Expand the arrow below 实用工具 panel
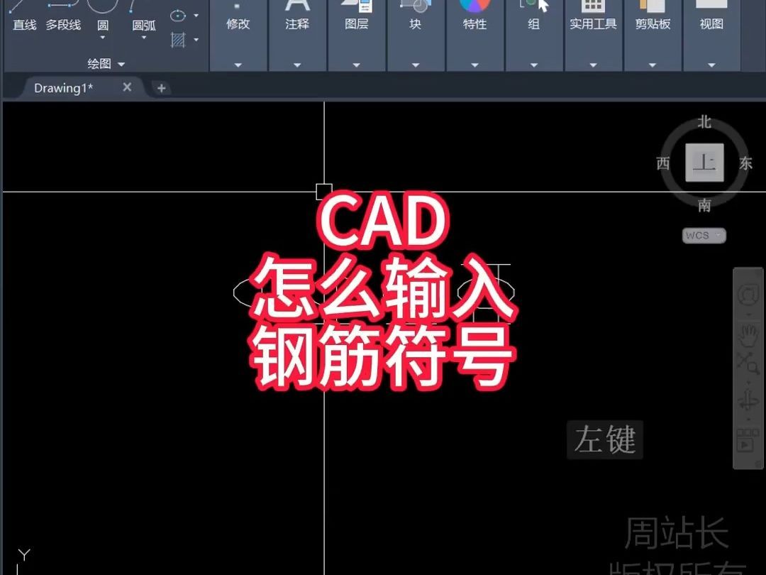This screenshot has width=766, height=575. coord(593,65)
